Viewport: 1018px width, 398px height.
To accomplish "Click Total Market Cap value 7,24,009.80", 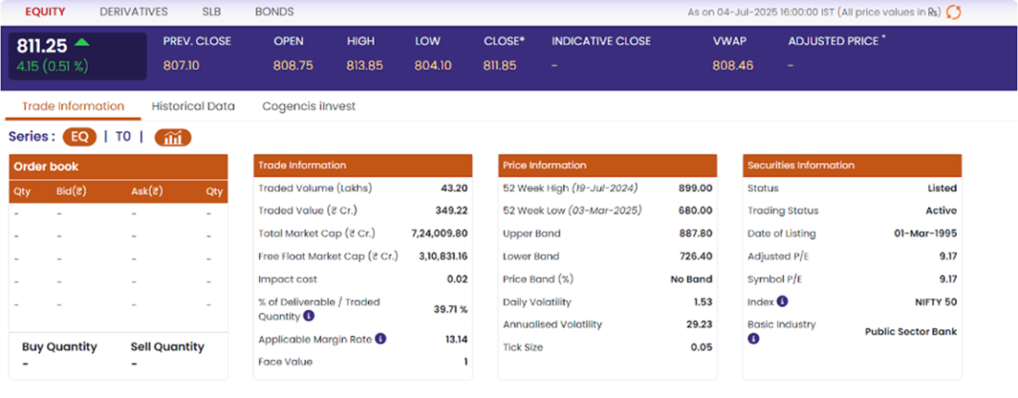I will coord(439,233).
